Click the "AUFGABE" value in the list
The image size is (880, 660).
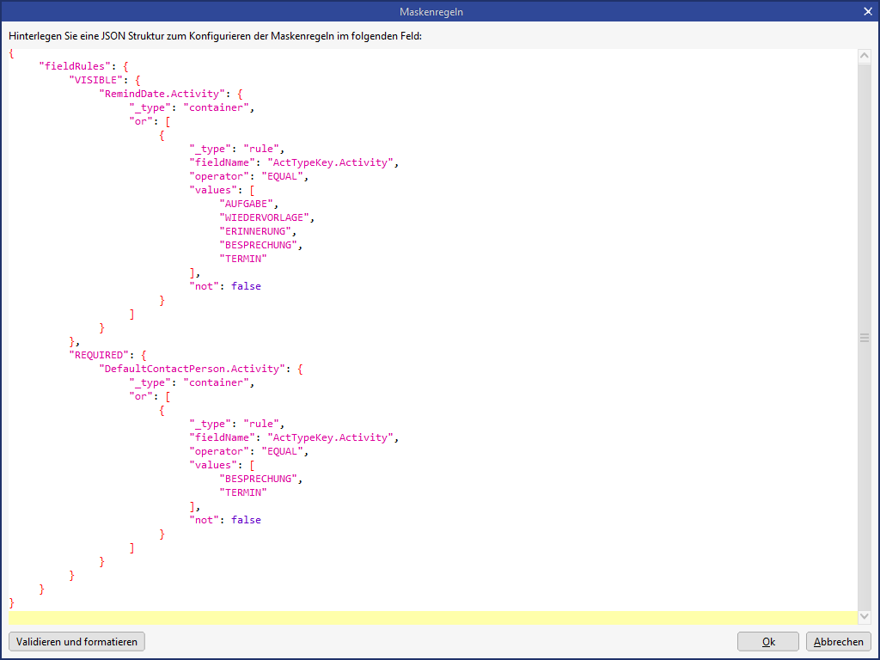247,204
